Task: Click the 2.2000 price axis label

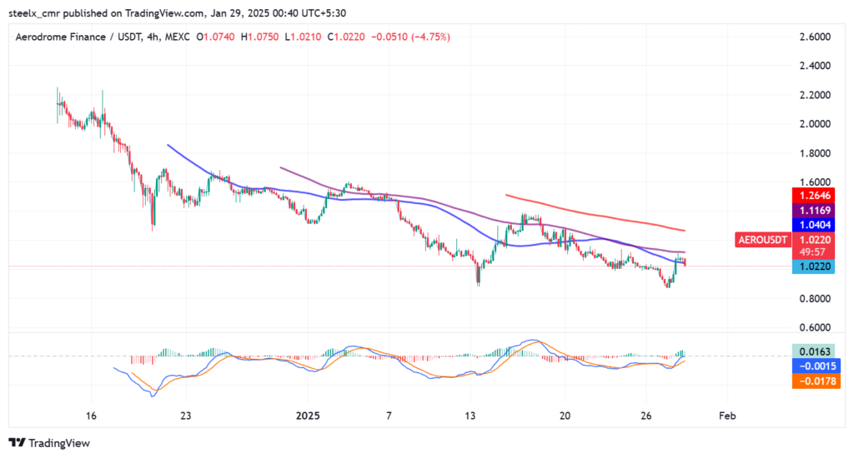Action: [815, 95]
